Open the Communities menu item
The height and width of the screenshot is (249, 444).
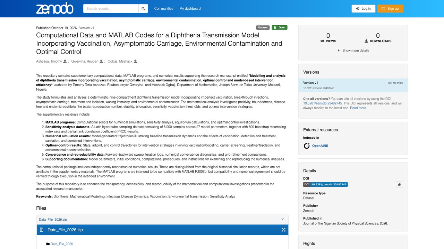point(164,9)
